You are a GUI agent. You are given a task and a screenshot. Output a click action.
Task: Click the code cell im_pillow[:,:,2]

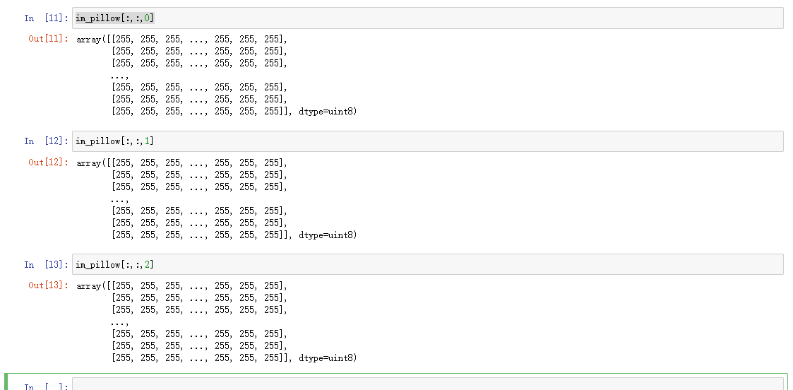427,264
